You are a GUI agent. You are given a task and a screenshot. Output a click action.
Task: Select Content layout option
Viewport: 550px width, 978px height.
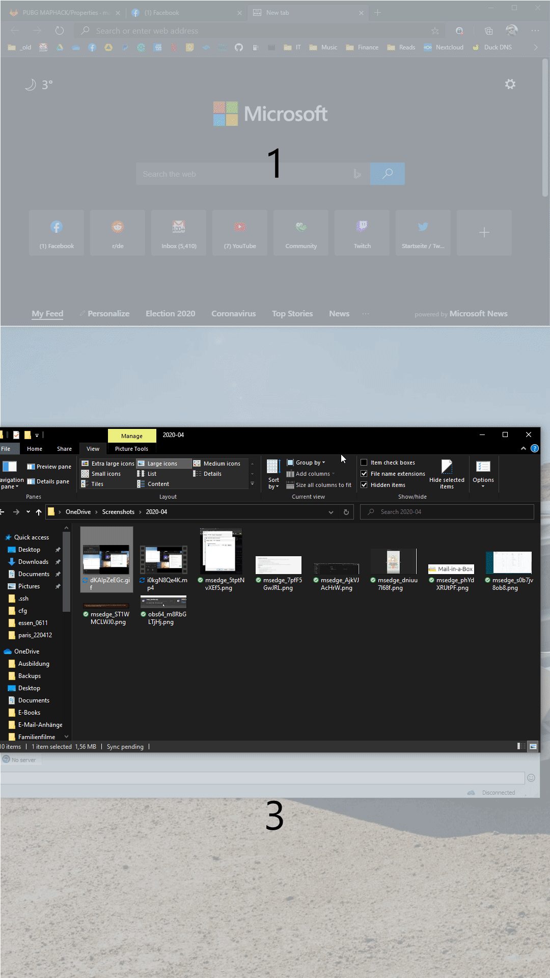pos(153,484)
